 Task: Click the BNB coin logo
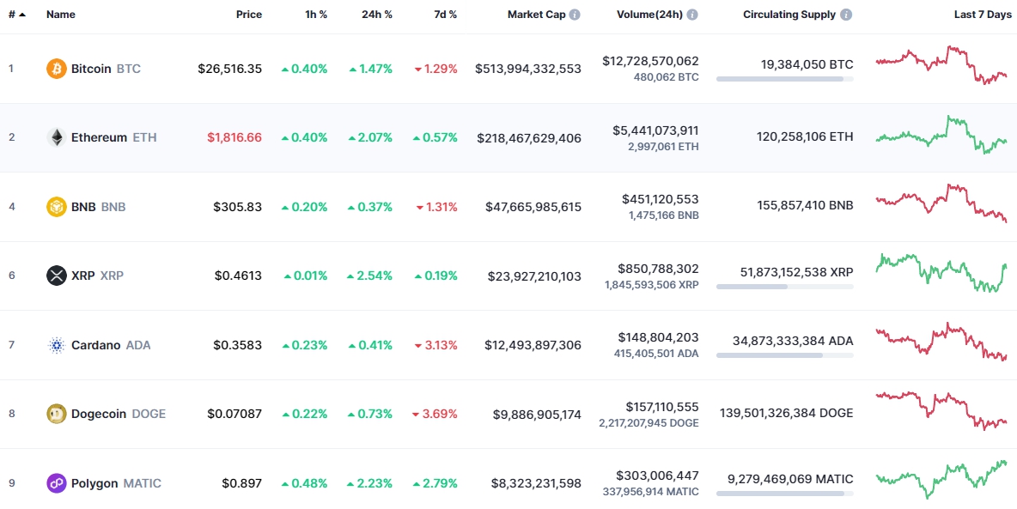point(57,207)
